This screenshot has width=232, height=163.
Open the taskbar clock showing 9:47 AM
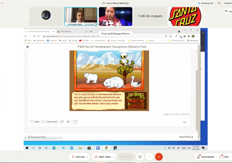[x=196, y=148]
